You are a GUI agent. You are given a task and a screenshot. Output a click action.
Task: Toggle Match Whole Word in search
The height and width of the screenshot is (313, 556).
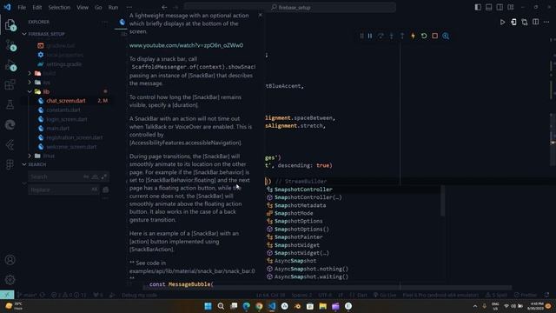click(x=95, y=176)
